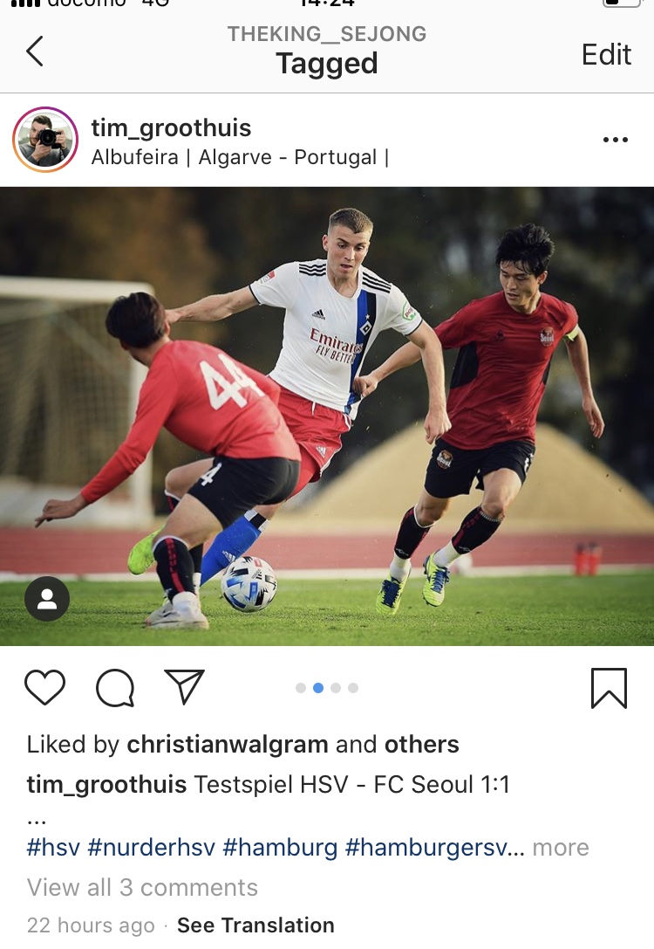The height and width of the screenshot is (949, 654).
Task: Open three-dot post options menu
Action: coord(616,140)
